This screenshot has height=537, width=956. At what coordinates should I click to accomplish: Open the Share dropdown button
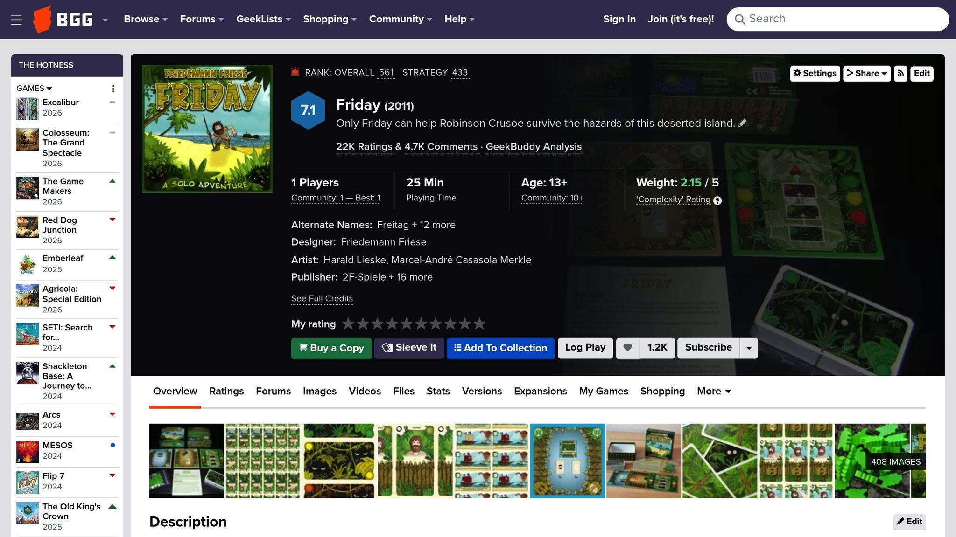pos(867,73)
